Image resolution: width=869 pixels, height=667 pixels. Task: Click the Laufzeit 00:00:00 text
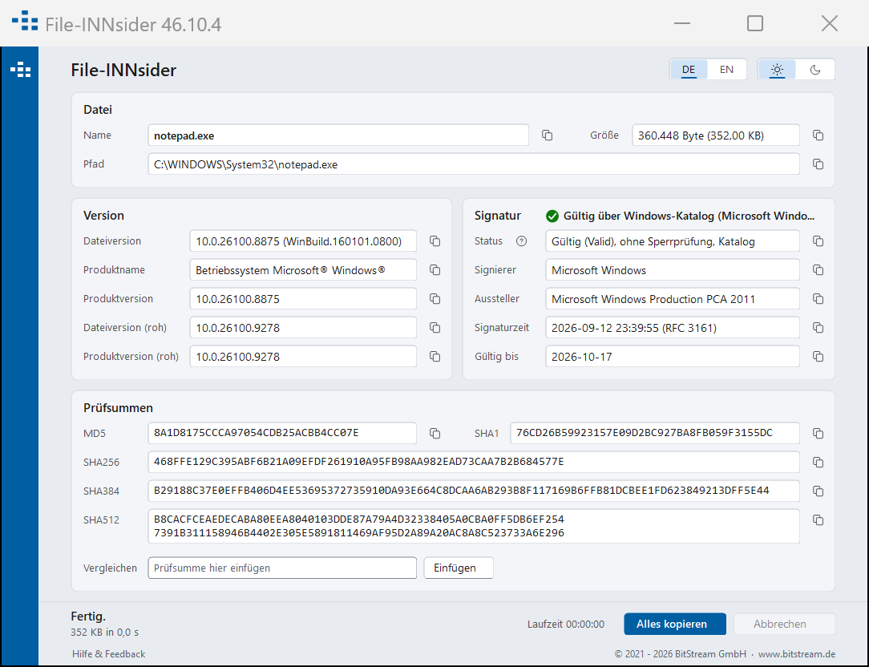pos(566,625)
